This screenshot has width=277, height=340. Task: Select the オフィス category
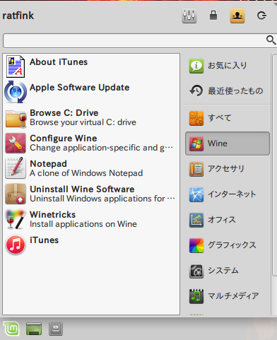(228, 220)
